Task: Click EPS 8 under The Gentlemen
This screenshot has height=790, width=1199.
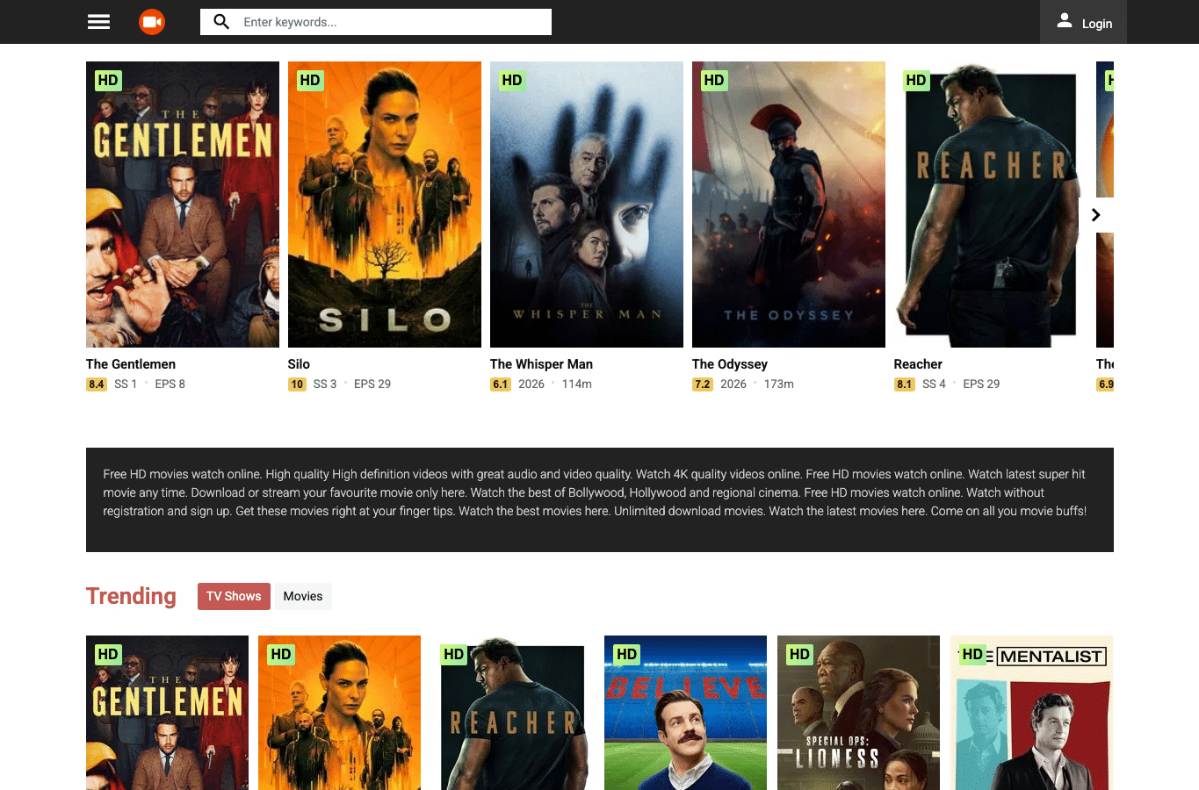Action: pos(170,384)
